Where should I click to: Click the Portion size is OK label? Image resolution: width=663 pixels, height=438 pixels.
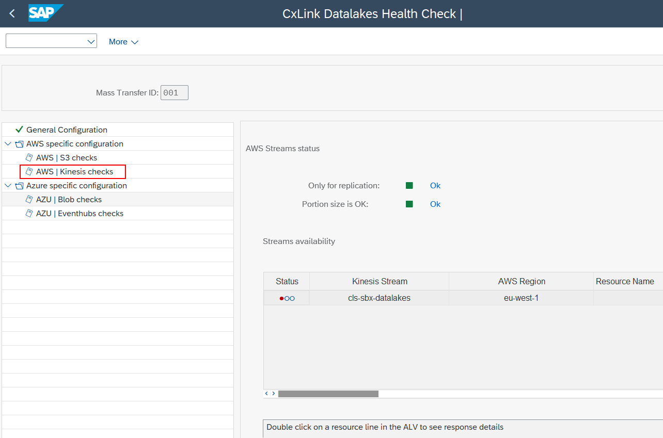click(x=335, y=204)
